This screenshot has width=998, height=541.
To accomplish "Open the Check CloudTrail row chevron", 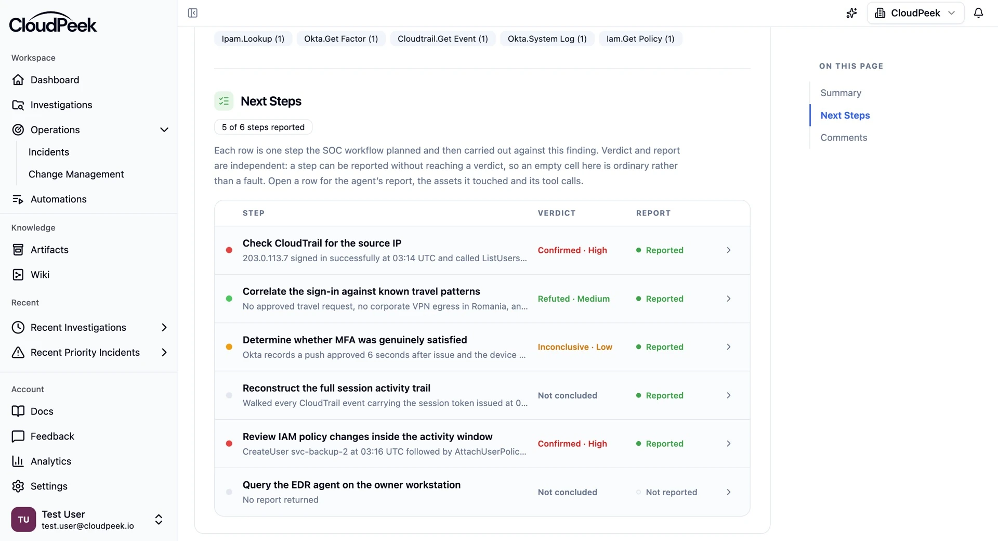I will [729, 250].
